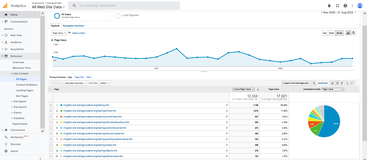Open the help question mark menu

point(345,6)
